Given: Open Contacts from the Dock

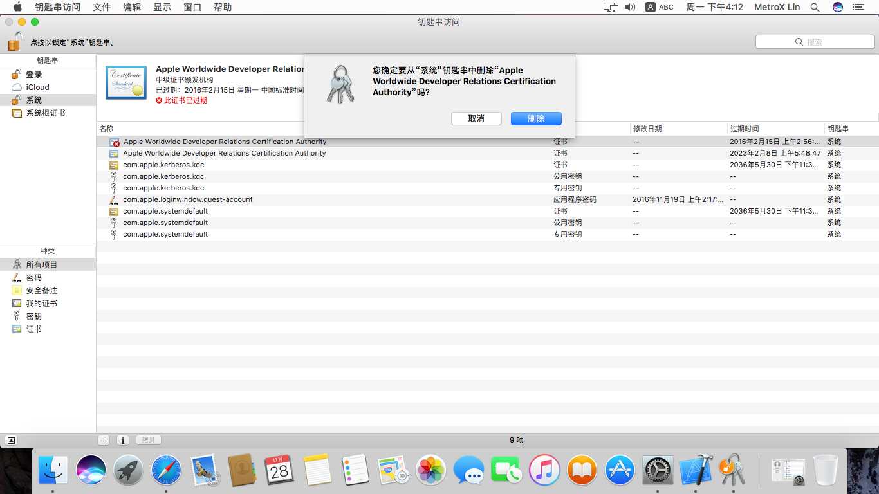Looking at the screenshot, I should tap(243, 470).
